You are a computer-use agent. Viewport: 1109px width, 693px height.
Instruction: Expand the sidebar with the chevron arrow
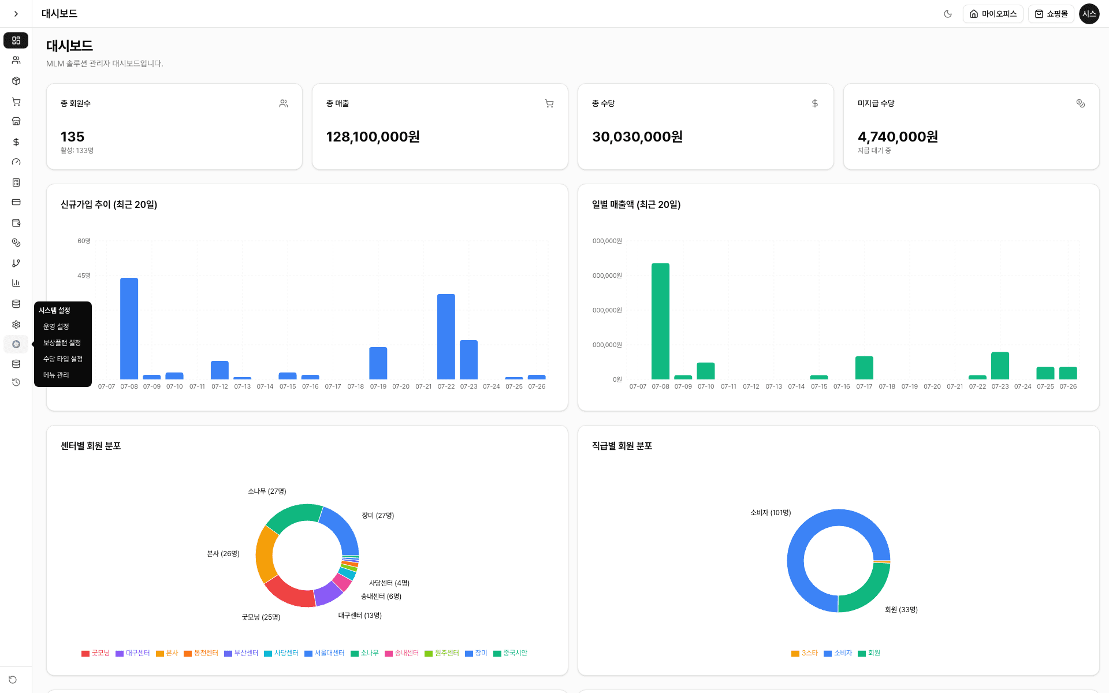tap(16, 14)
